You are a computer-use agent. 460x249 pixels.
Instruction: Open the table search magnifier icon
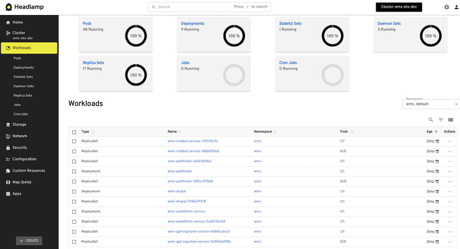(431, 120)
